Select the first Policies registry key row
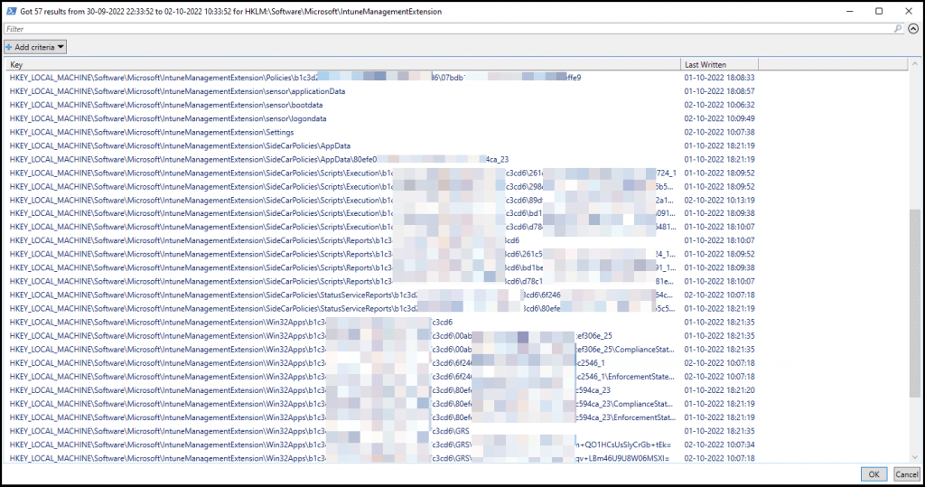Image resolution: width=925 pixels, height=487 pixels. pyautogui.click(x=163, y=78)
